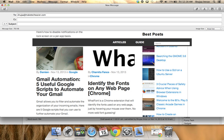
Task: Launch Launchpad rocket icon in Dock
Action: (x=68, y=131)
